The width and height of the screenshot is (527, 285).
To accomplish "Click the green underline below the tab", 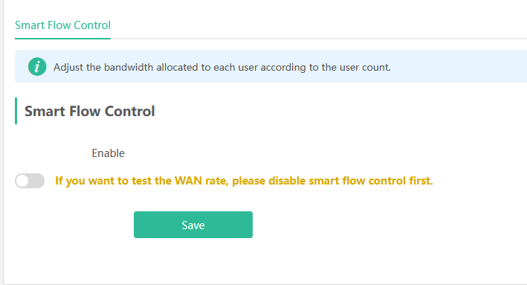I will tap(62, 39).
